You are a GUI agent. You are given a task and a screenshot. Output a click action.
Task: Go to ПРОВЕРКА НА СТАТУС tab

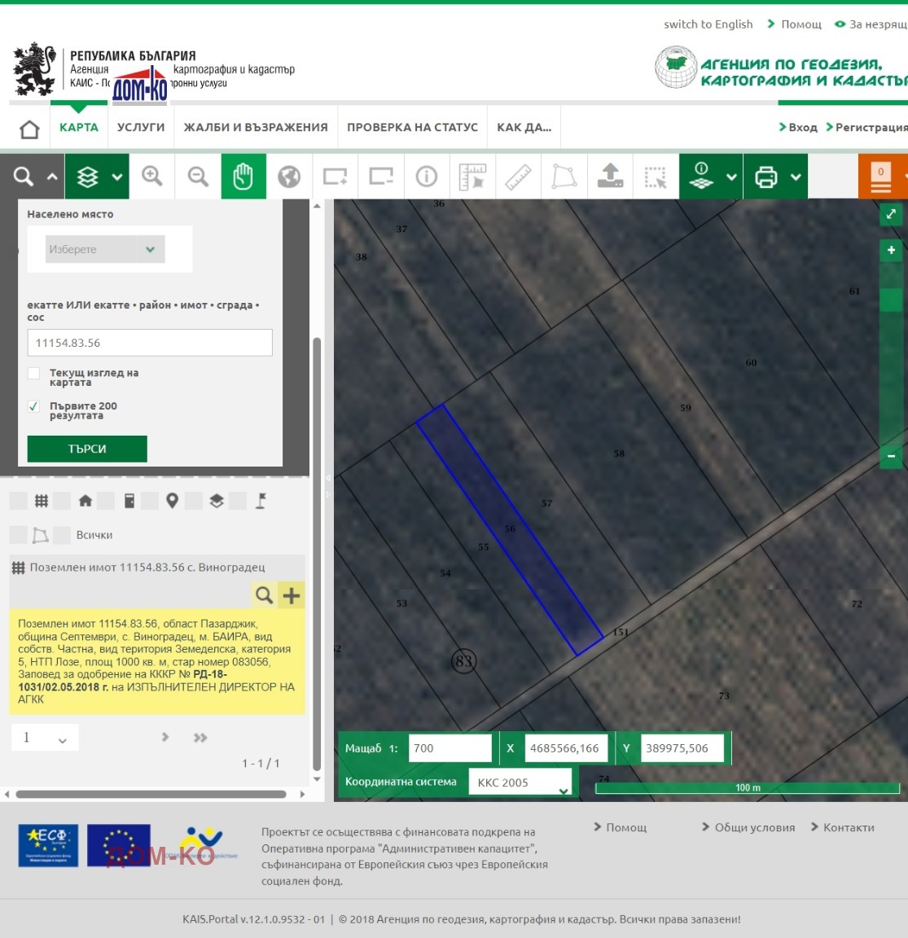point(412,128)
